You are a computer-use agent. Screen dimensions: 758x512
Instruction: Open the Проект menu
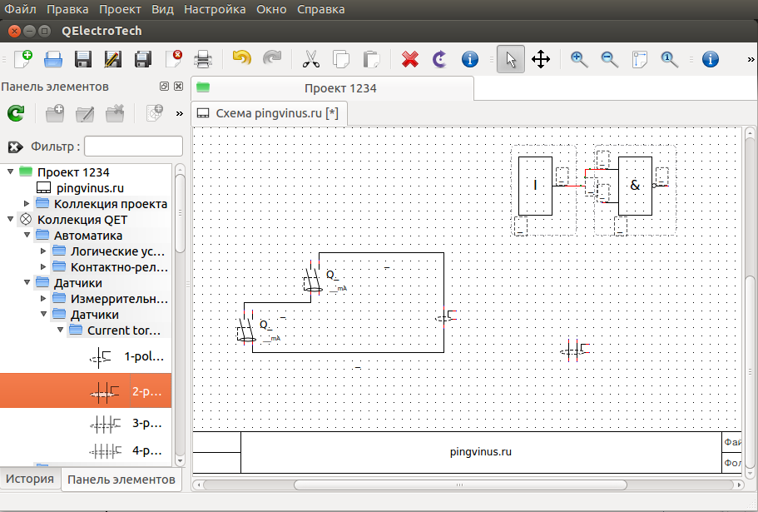[120, 10]
